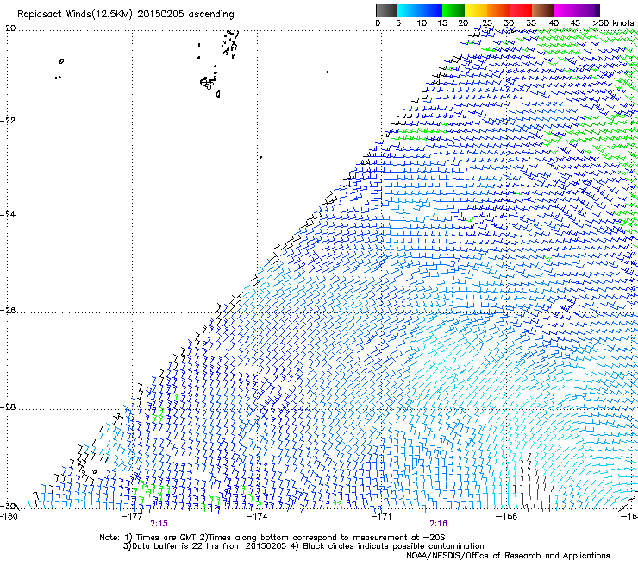Click the purple pass time '2:15'
This screenshot has height=561, width=638.
159,524
